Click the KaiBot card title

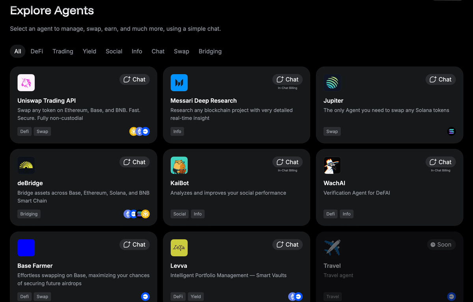[x=180, y=183]
